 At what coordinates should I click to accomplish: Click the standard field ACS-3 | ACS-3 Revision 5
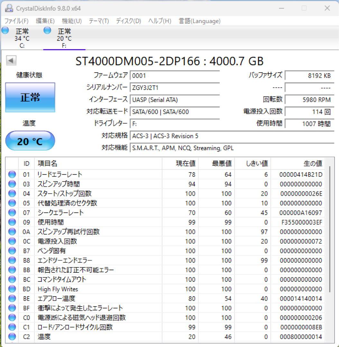[x=232, y=136]
